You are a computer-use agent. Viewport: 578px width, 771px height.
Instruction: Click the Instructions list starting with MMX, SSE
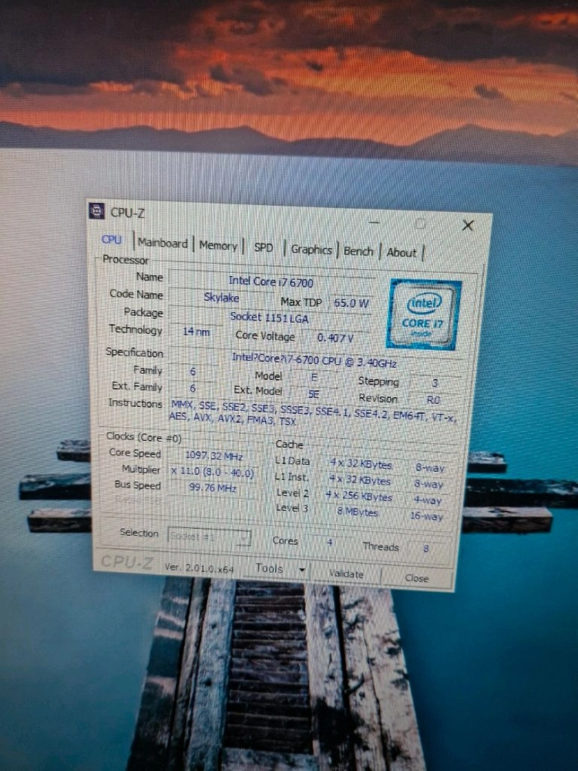tap(313, 413)
